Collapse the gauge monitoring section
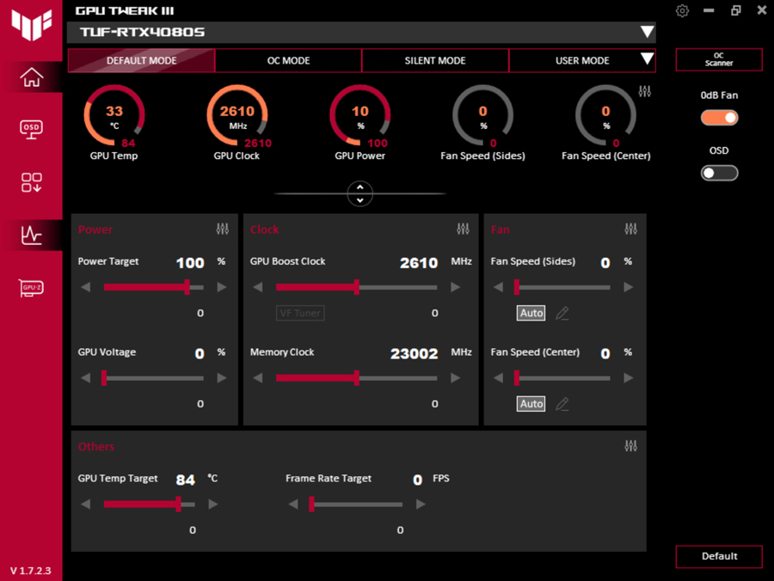Image resolution: width=774 pixels, height=581 pixels. 360,194
